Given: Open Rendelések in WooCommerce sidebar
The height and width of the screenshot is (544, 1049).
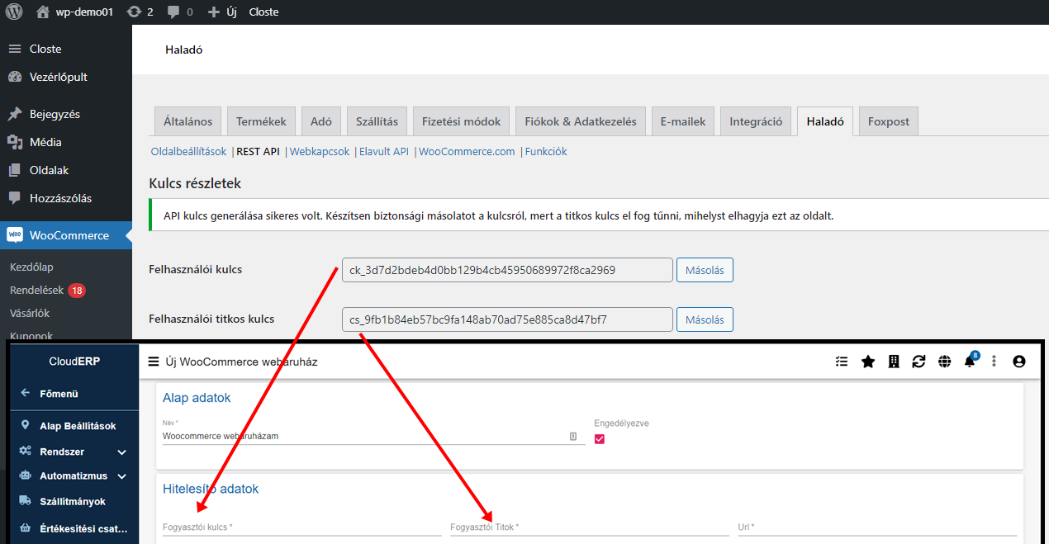Looking at the screenshot, I should [36, 291].
